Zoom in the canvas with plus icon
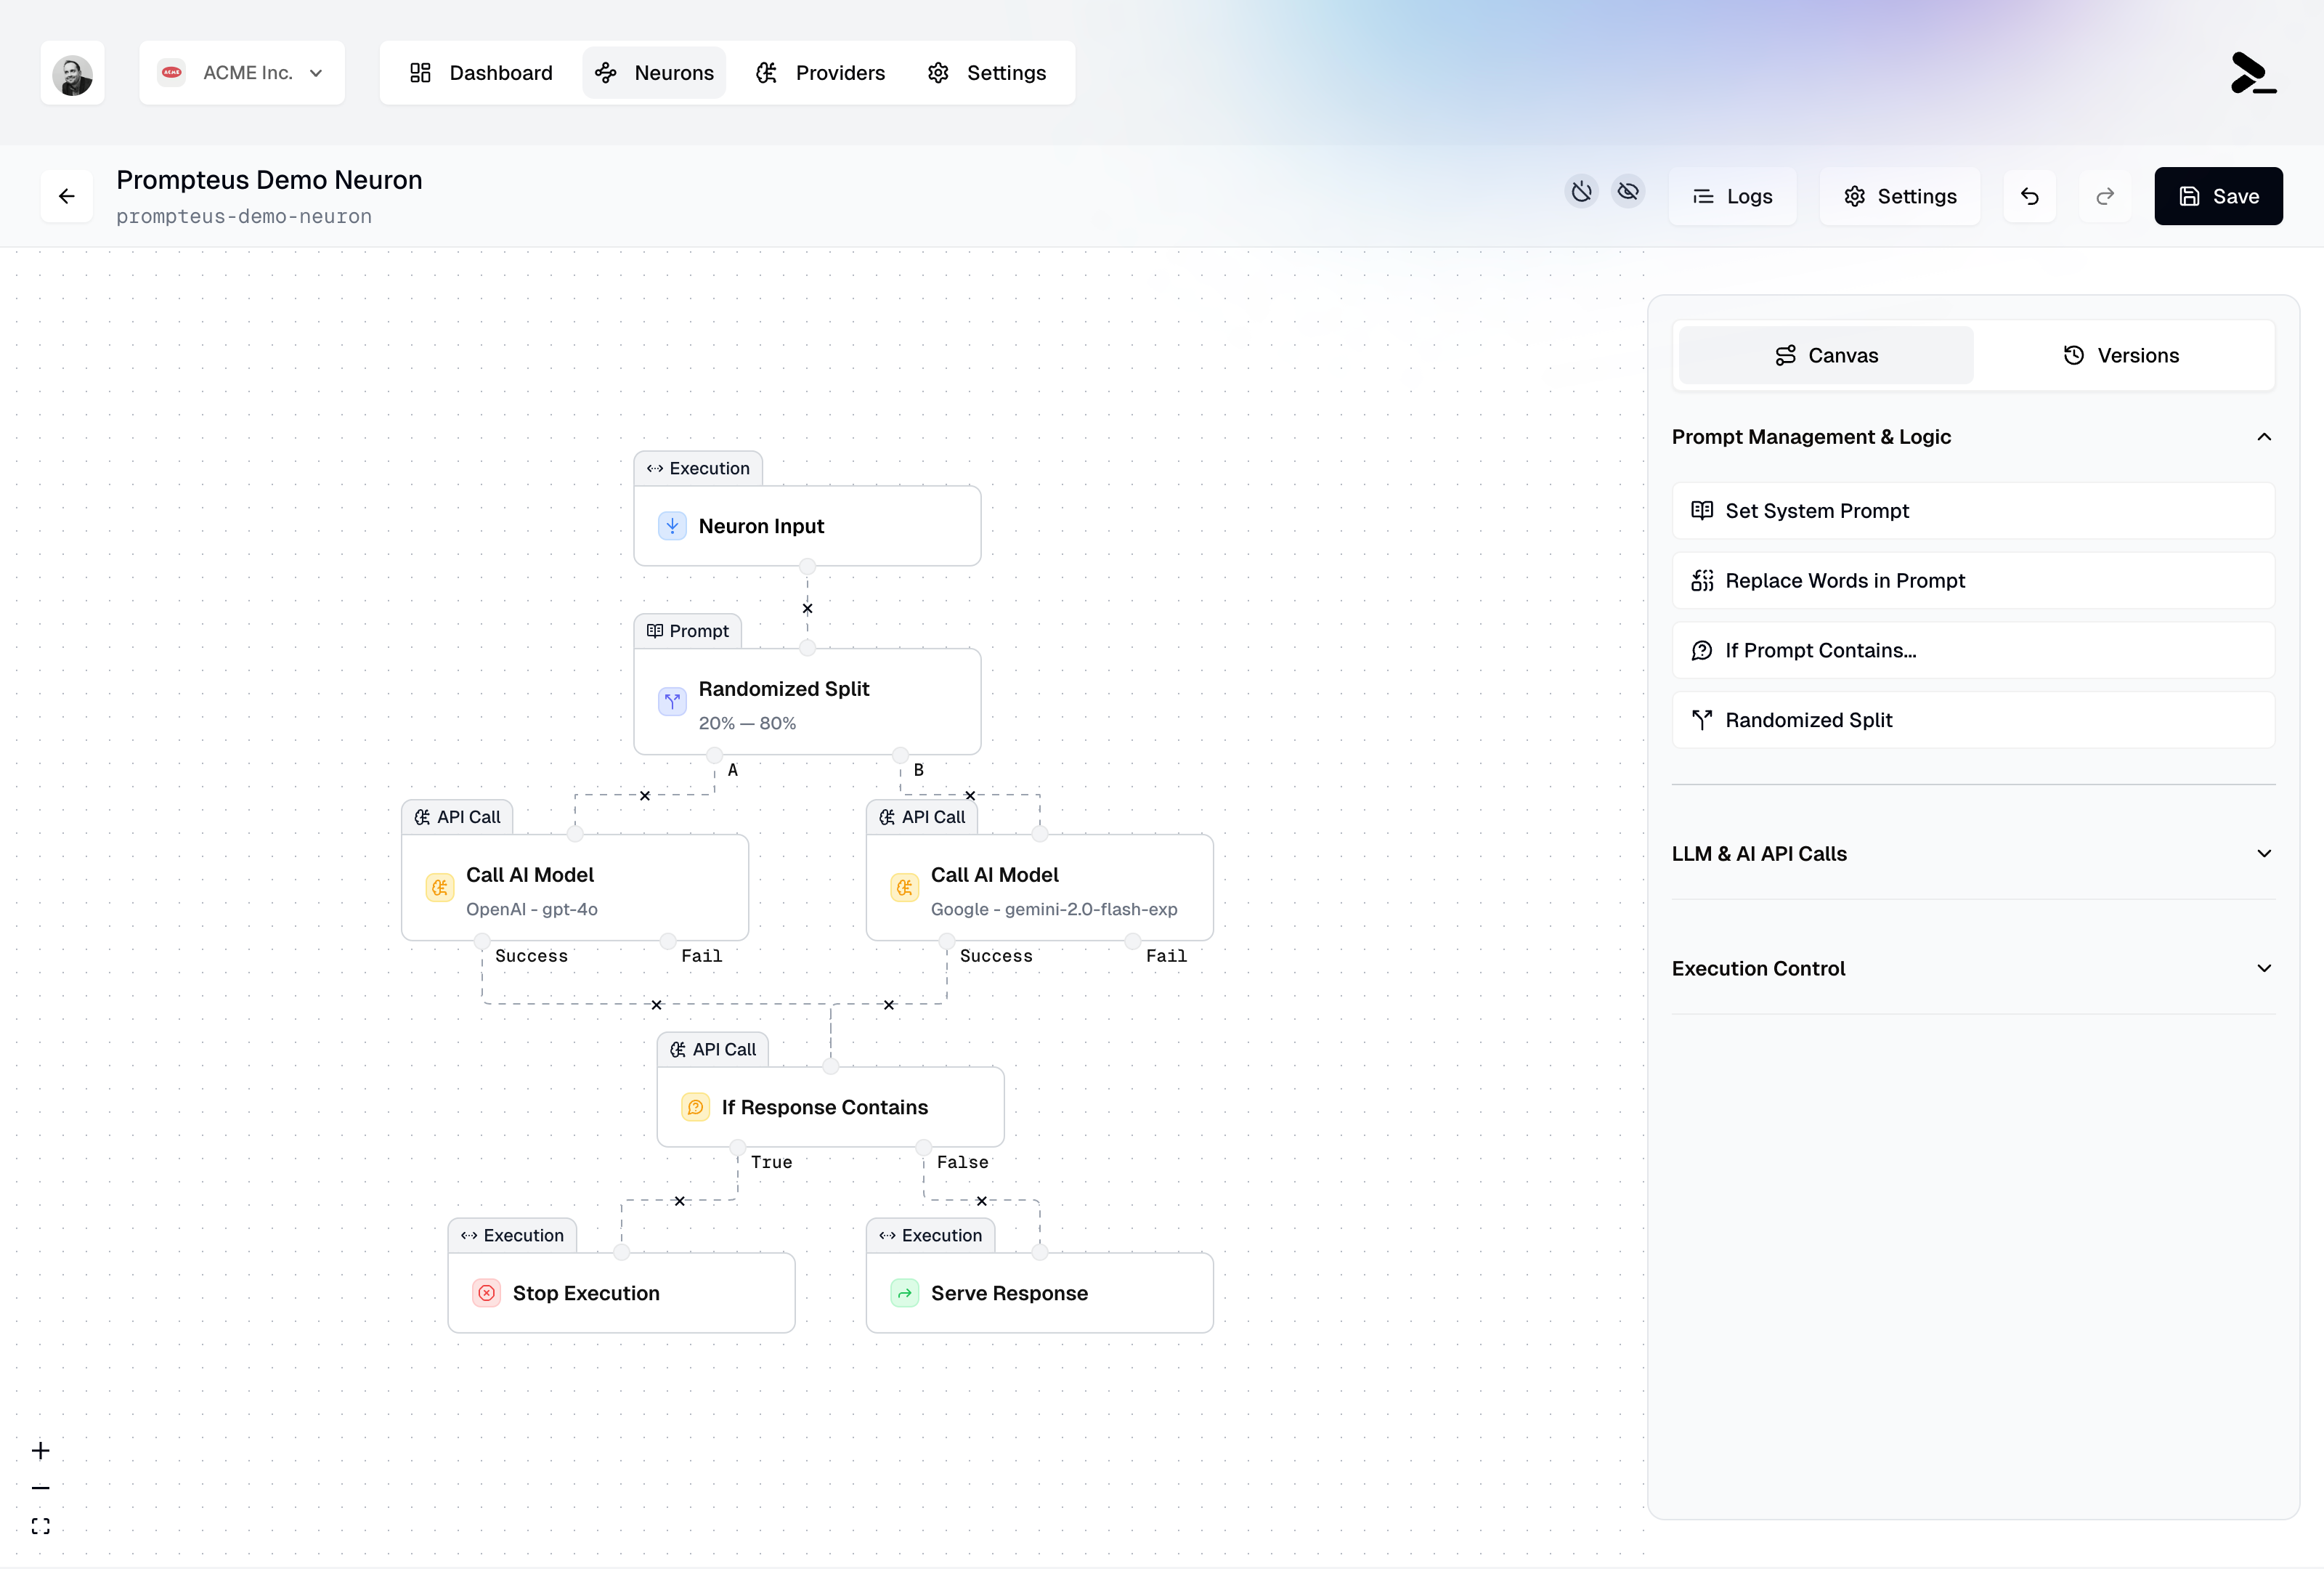Viewport: 2324px width, 1569px height. pyautogui.click(x=41, y=1450)
